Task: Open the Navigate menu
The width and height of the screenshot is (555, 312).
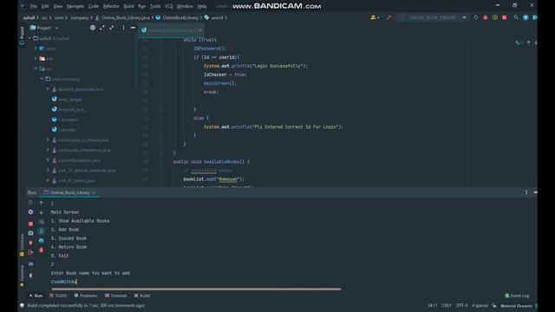Action: tap(75, 6)
